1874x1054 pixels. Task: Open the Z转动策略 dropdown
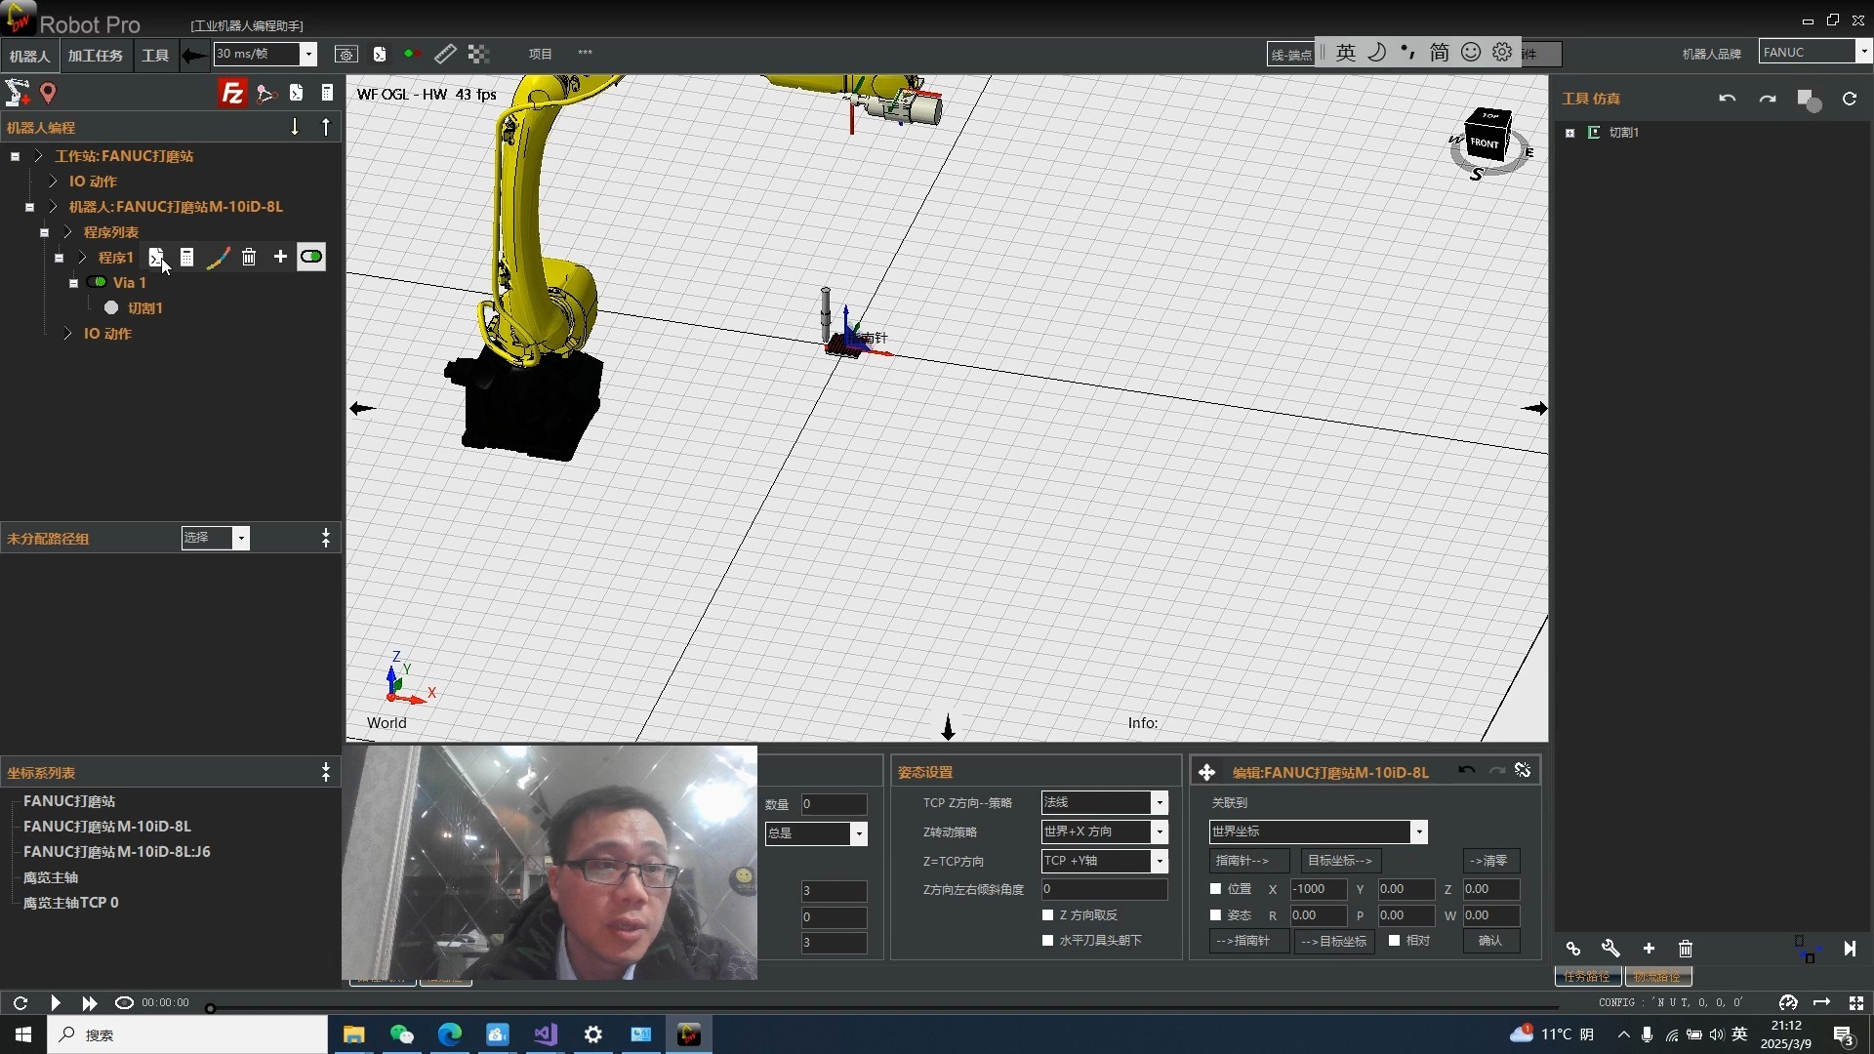click(1160, 831)
